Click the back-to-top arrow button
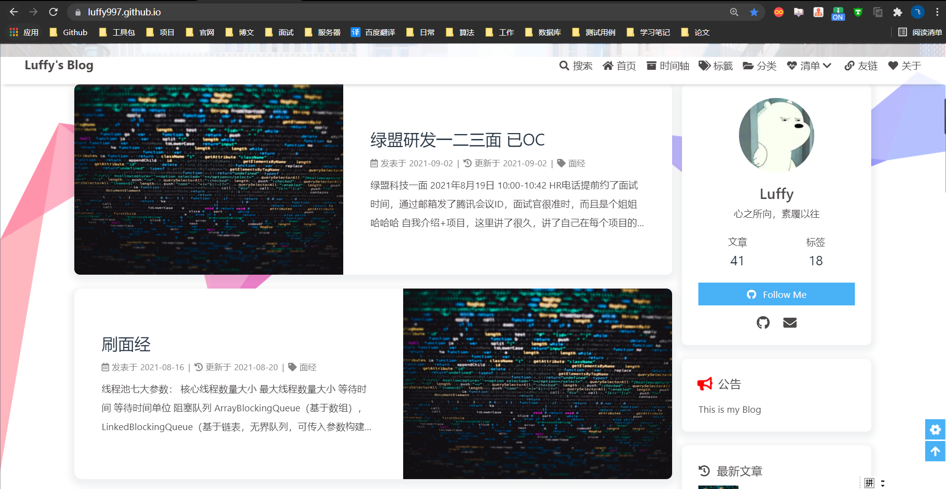 point(935,451)
